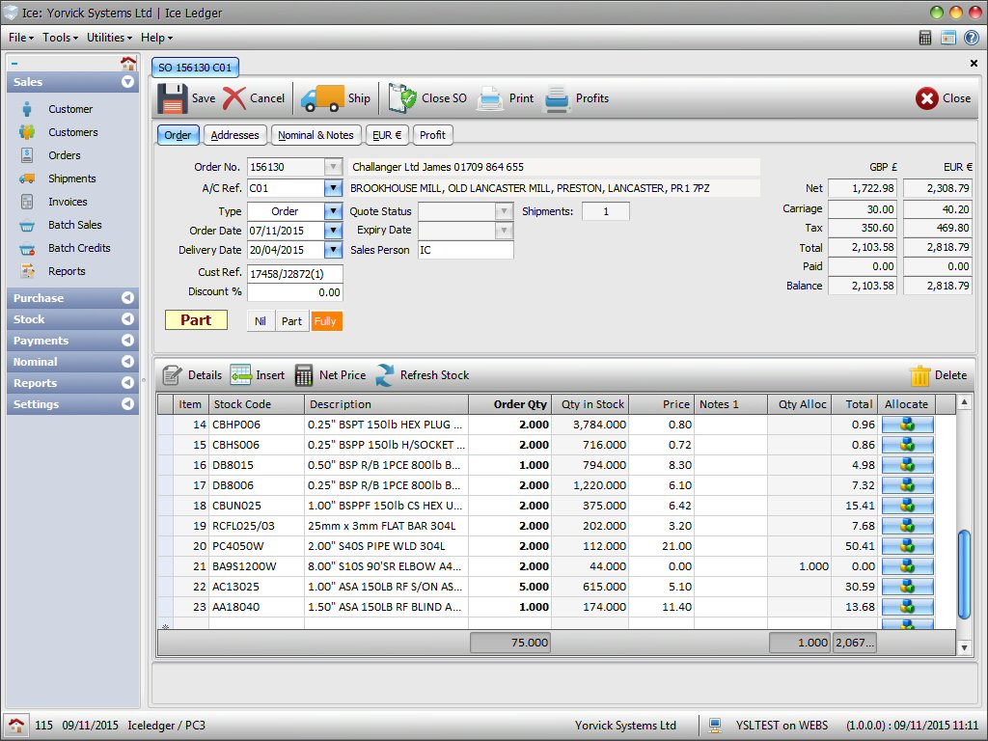Image resolution: width=988 pixels, height=741 pixels.
Task: Expand the Purchase sidebar section
Action: coord(72,298)
